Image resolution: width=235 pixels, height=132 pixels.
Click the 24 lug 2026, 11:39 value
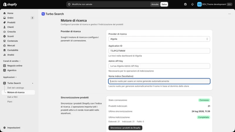point(201,111)
